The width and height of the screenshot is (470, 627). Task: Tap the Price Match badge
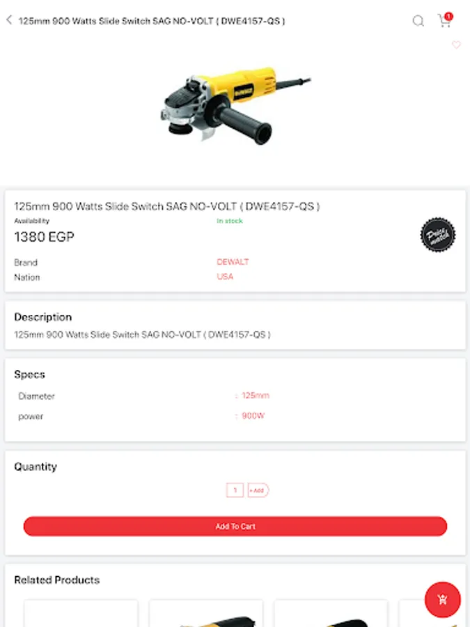(x=438, y=235)
